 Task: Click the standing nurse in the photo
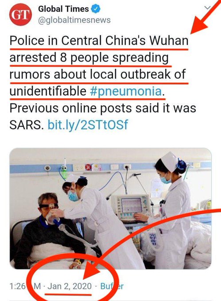click(x=170, y=210)
